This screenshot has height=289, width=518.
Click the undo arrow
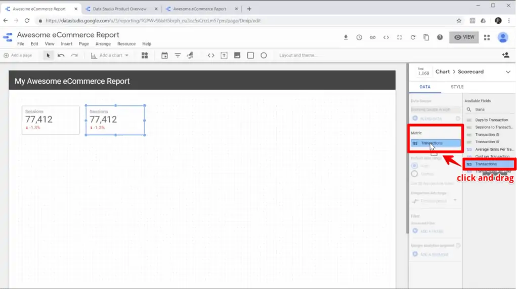(61, 55)
